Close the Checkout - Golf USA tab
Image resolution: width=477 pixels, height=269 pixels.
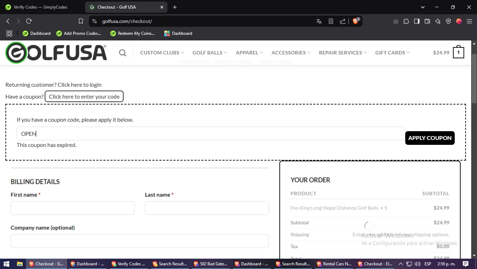point(162,7)
